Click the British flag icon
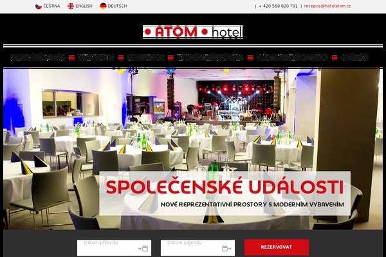 point(71,6)
